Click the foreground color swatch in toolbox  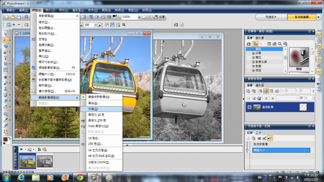[5, 139]
